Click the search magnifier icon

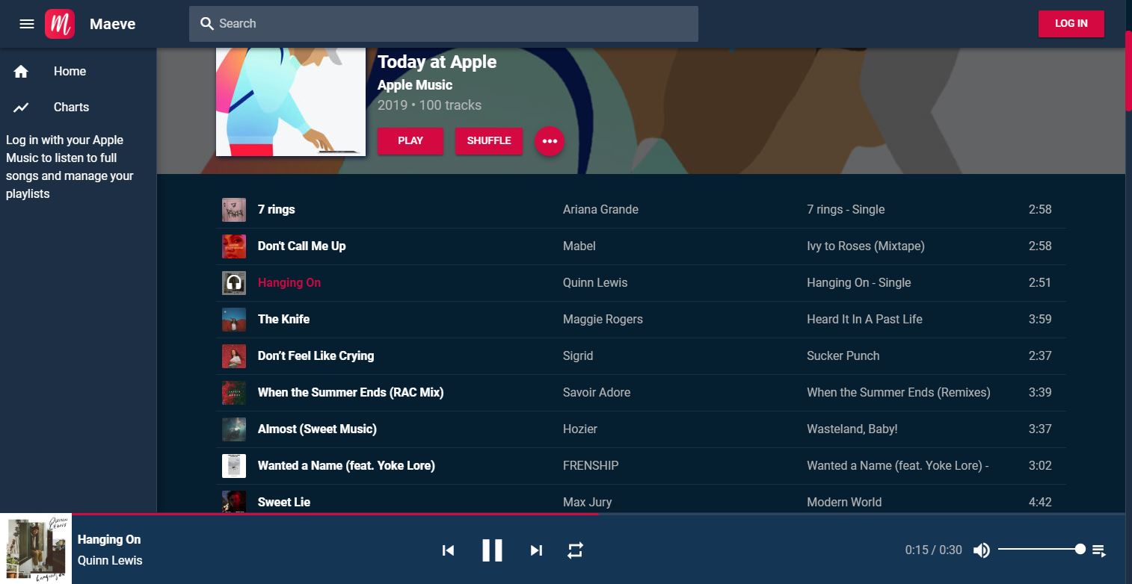(x=207, y=24)
